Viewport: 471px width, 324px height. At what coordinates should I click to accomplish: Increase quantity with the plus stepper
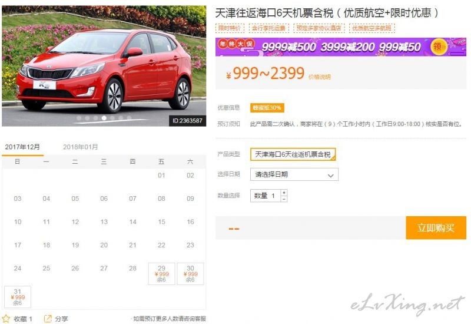coord(284,193)
